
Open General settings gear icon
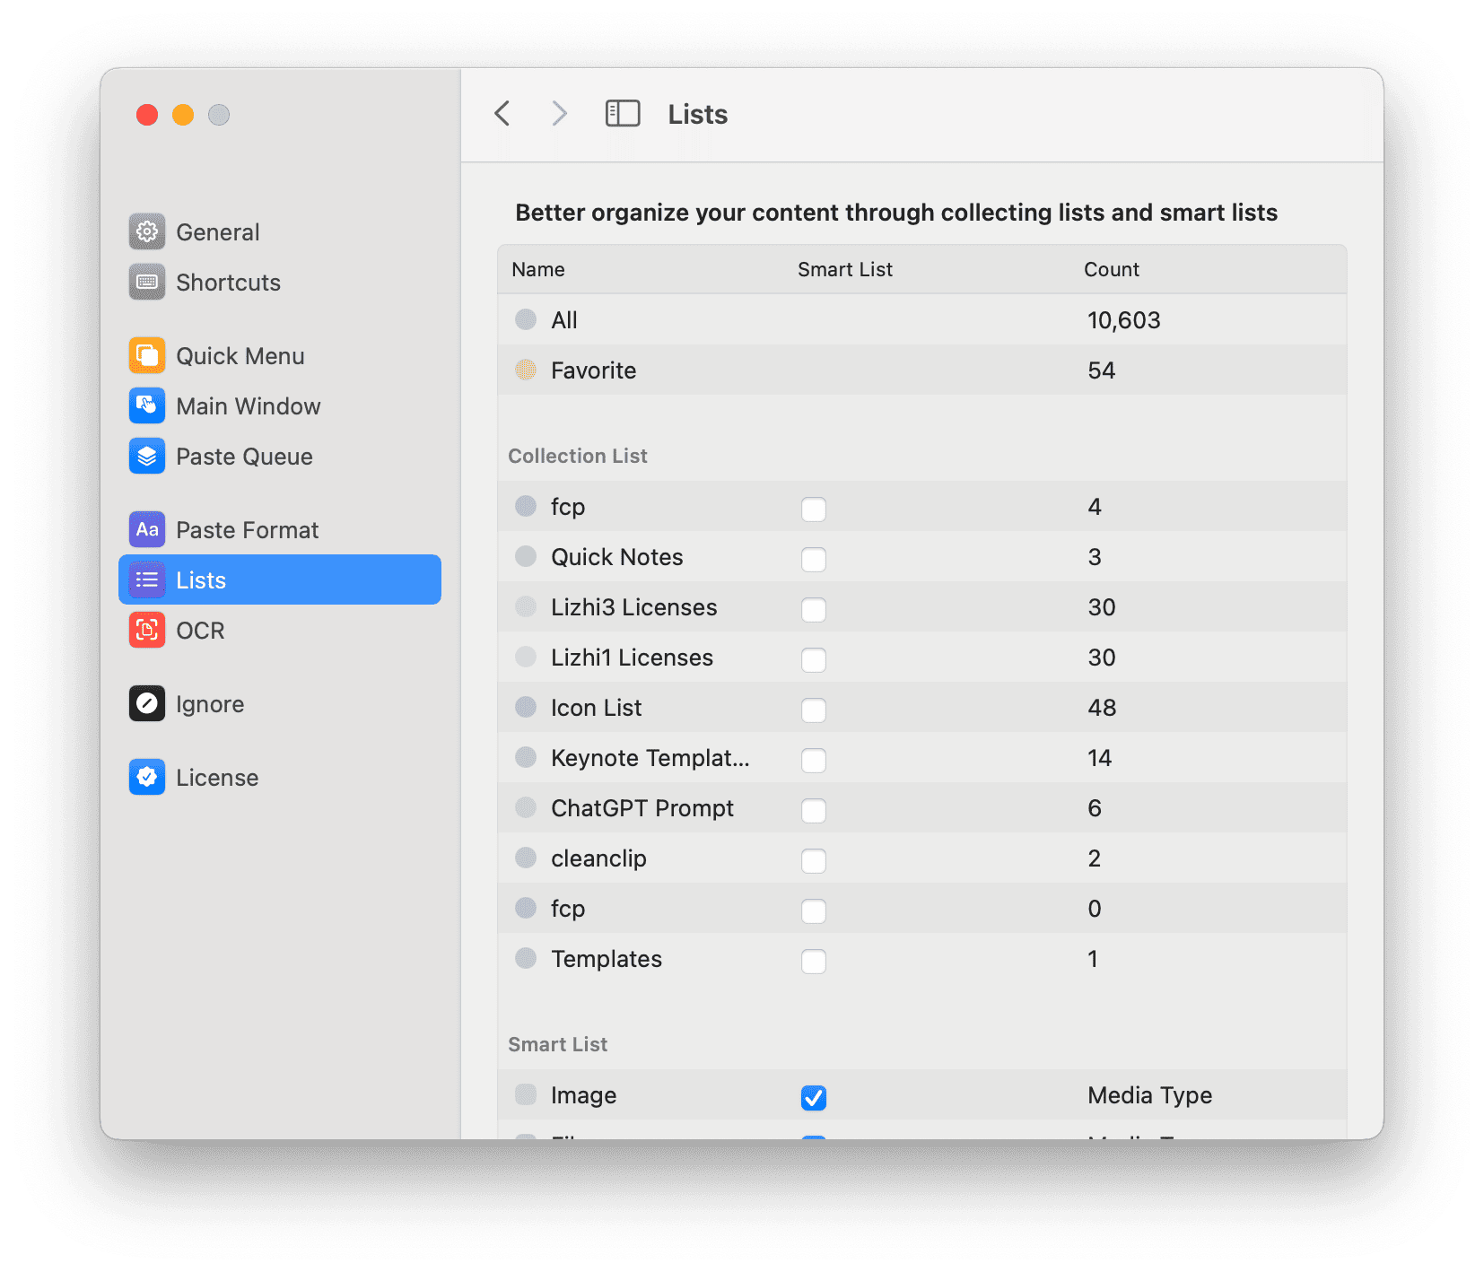[x=147, y=232]
